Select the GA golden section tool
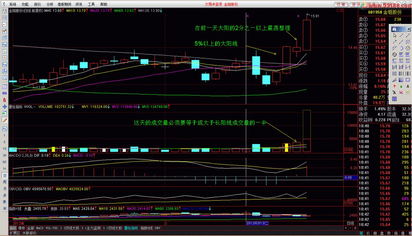Image resolution: width=412 pixels, height=236 pixels. coord(408,54)
